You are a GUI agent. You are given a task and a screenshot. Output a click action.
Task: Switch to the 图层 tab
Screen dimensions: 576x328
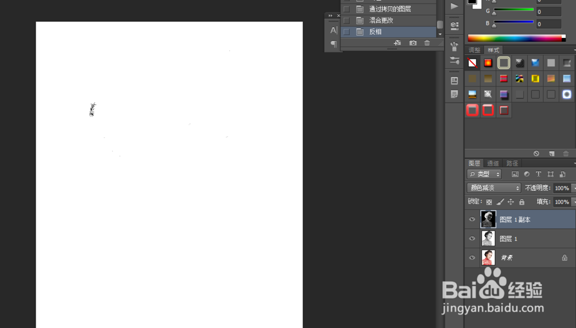tap(474, 163)
